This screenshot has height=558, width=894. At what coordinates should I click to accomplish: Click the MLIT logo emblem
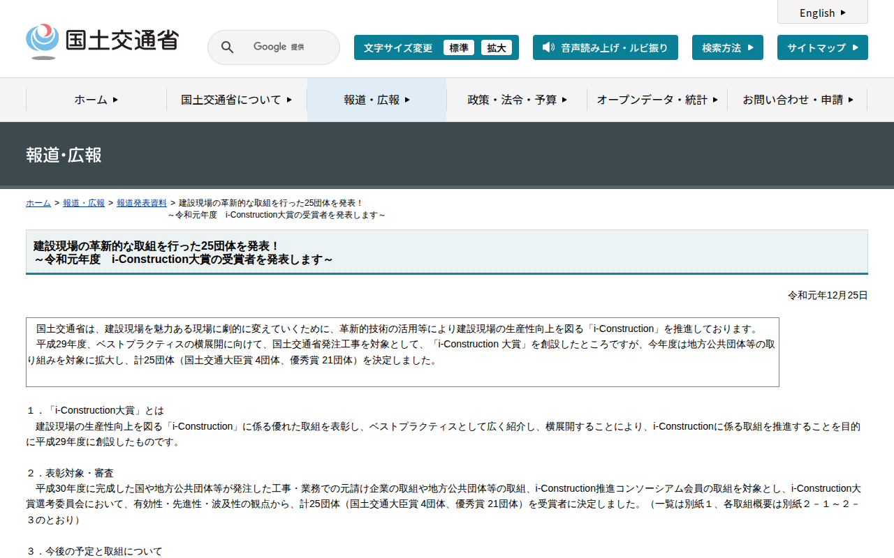[x=43, y=41]
